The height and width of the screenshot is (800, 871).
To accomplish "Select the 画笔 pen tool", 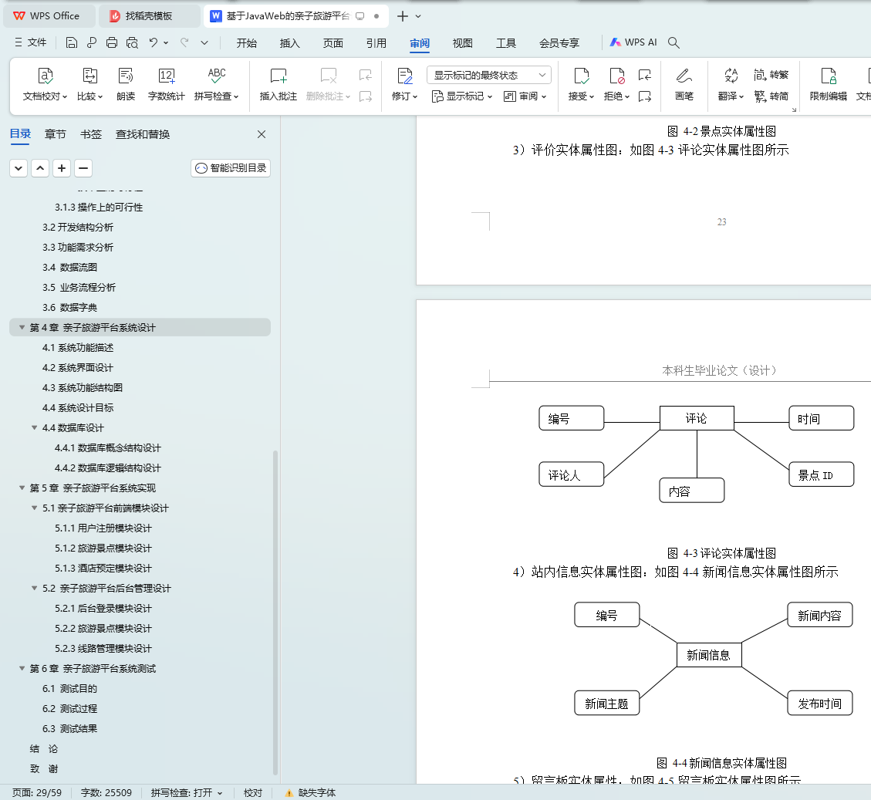I will tap(684, 84).
